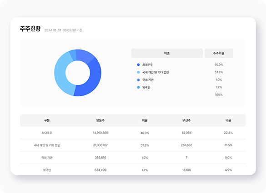
Task: Click the 4.9% ratio cell
Action: coord(228,170)
